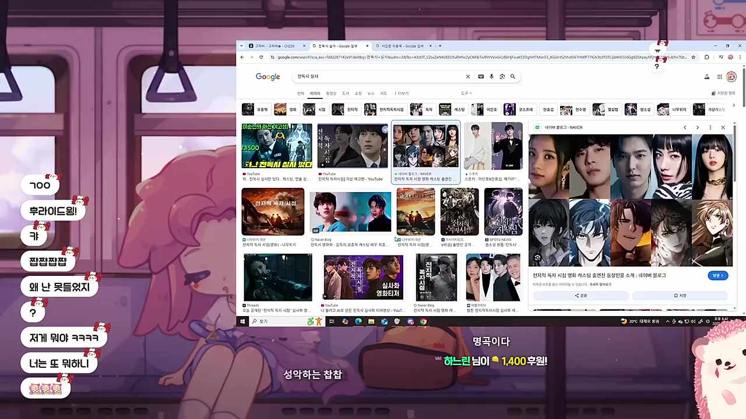Screen dimensions: 746x419
Task: Open the Google account avatar
Action: pos(731,76)
